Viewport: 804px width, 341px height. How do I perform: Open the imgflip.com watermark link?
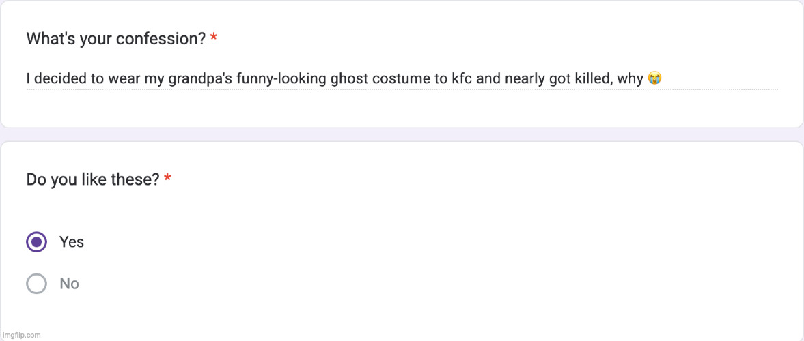21,335
